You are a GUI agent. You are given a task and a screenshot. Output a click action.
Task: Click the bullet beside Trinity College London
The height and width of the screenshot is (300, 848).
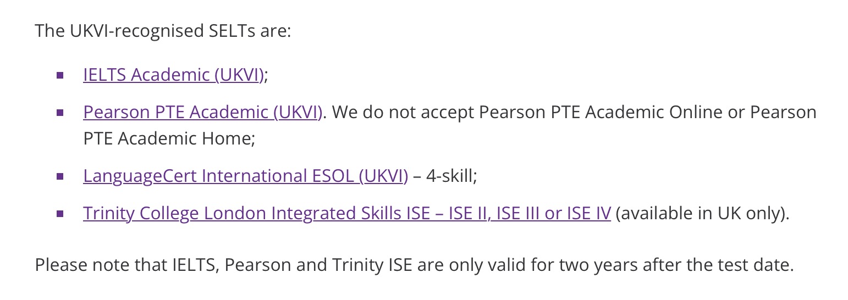point(60,214)
